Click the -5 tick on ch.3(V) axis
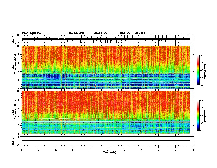The width and height of the screenshot is (217, 168). click(x=19, y=145)
